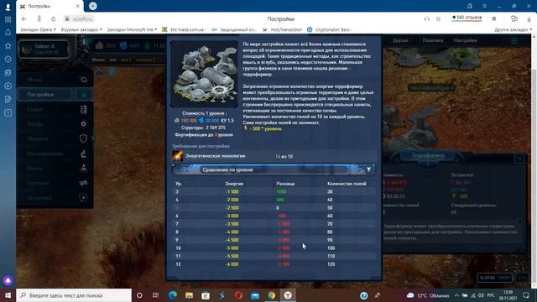Open favorites star in browser sidebar

tap(8, 46)
